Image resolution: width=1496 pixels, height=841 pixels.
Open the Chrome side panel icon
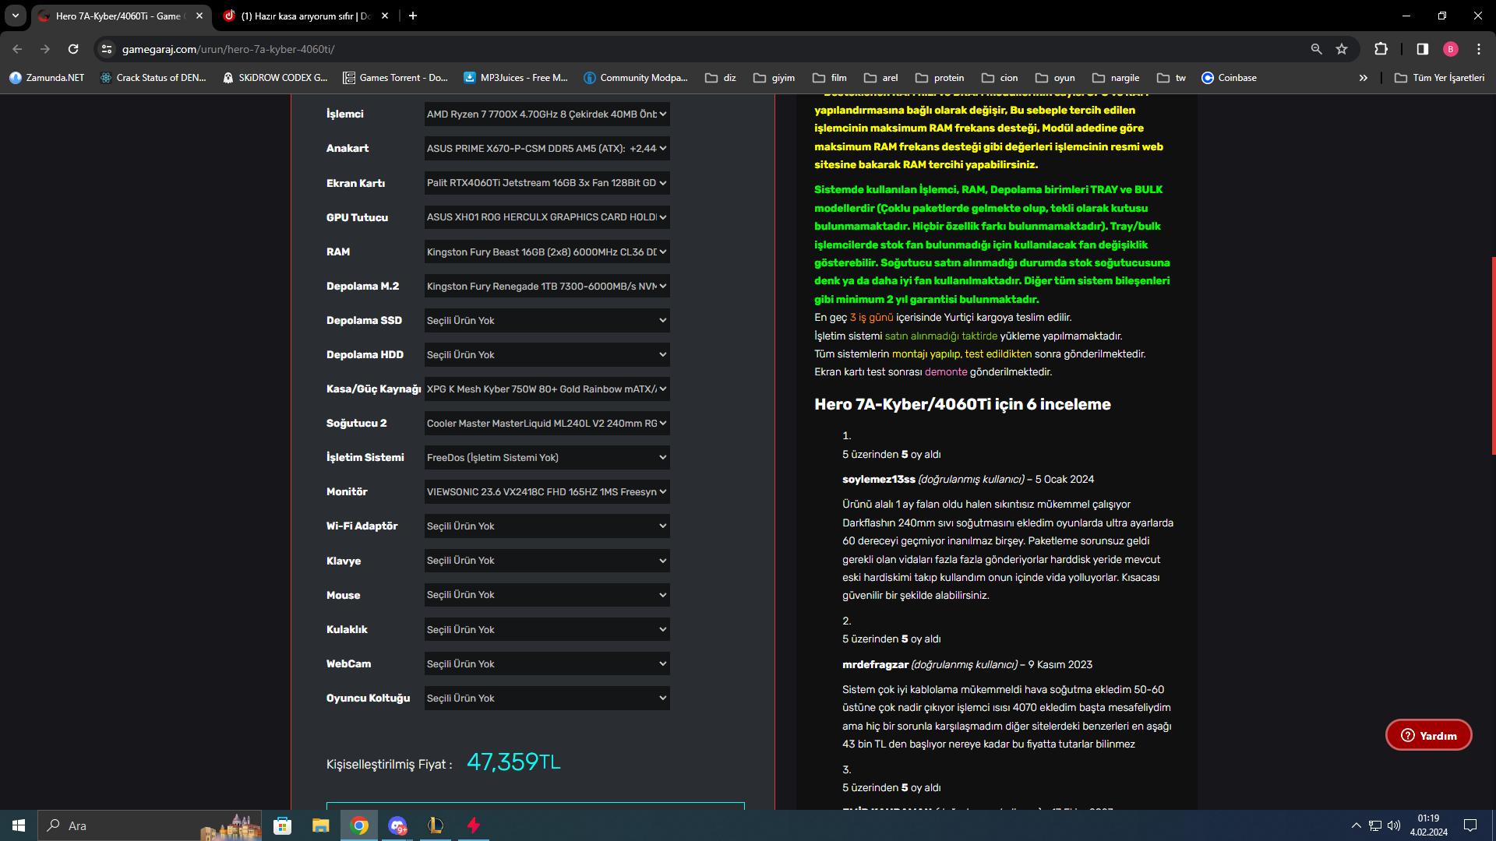(1422, 49)
